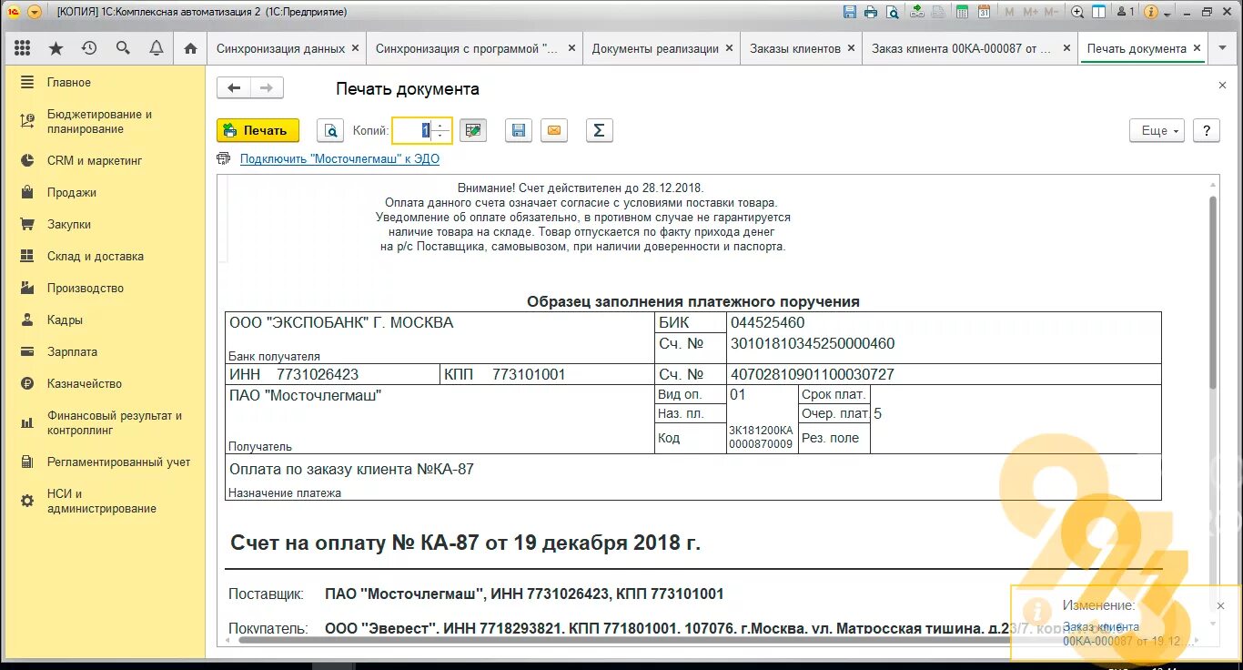
Task: Go back with the left arrow
Action: coord(234,87)
